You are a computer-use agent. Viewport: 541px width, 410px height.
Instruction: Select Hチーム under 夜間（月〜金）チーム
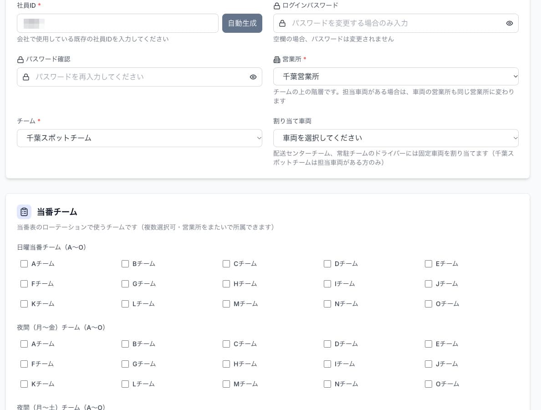point(226,364)
